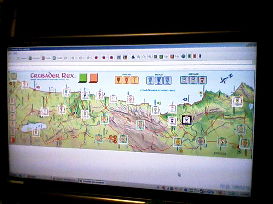The image size is (273, 204).
Task: Switch to Crusader Rex controls taskbar button
Action: click(x=92, y=182)
